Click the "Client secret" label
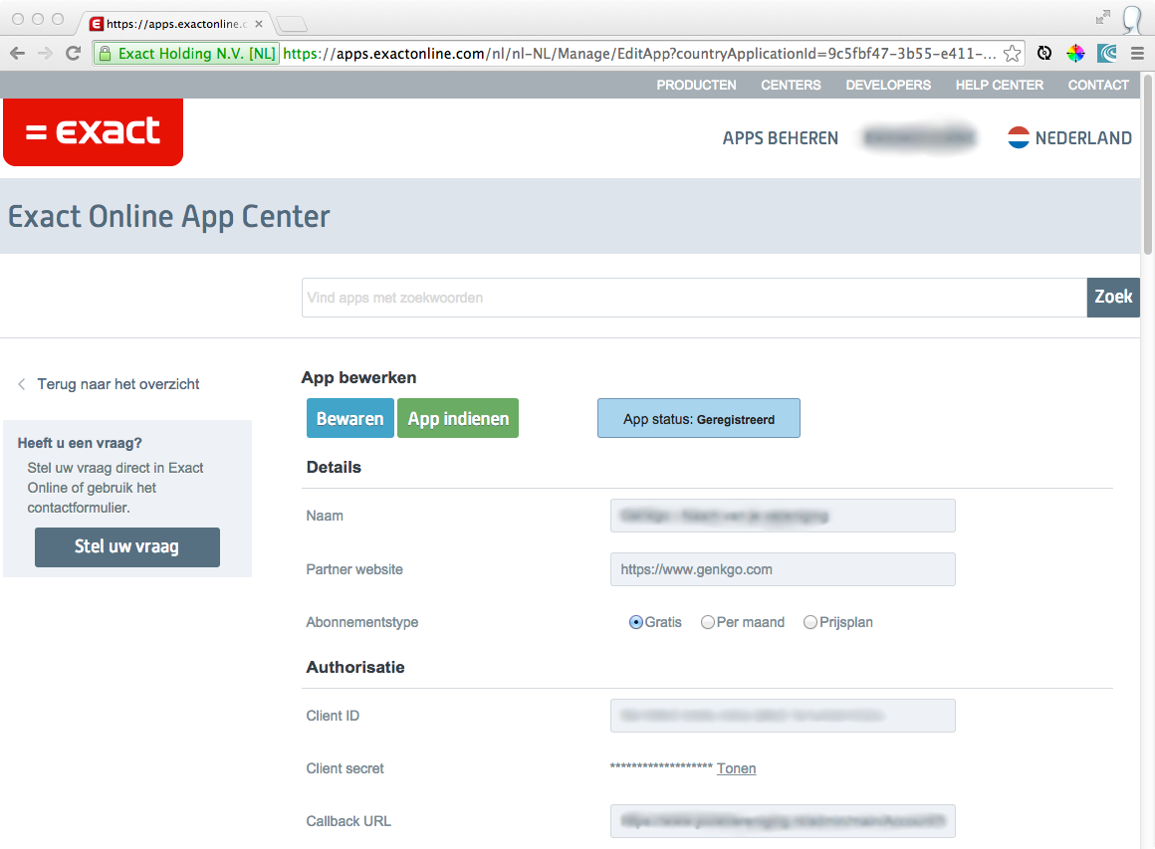 tap(345, 768)
